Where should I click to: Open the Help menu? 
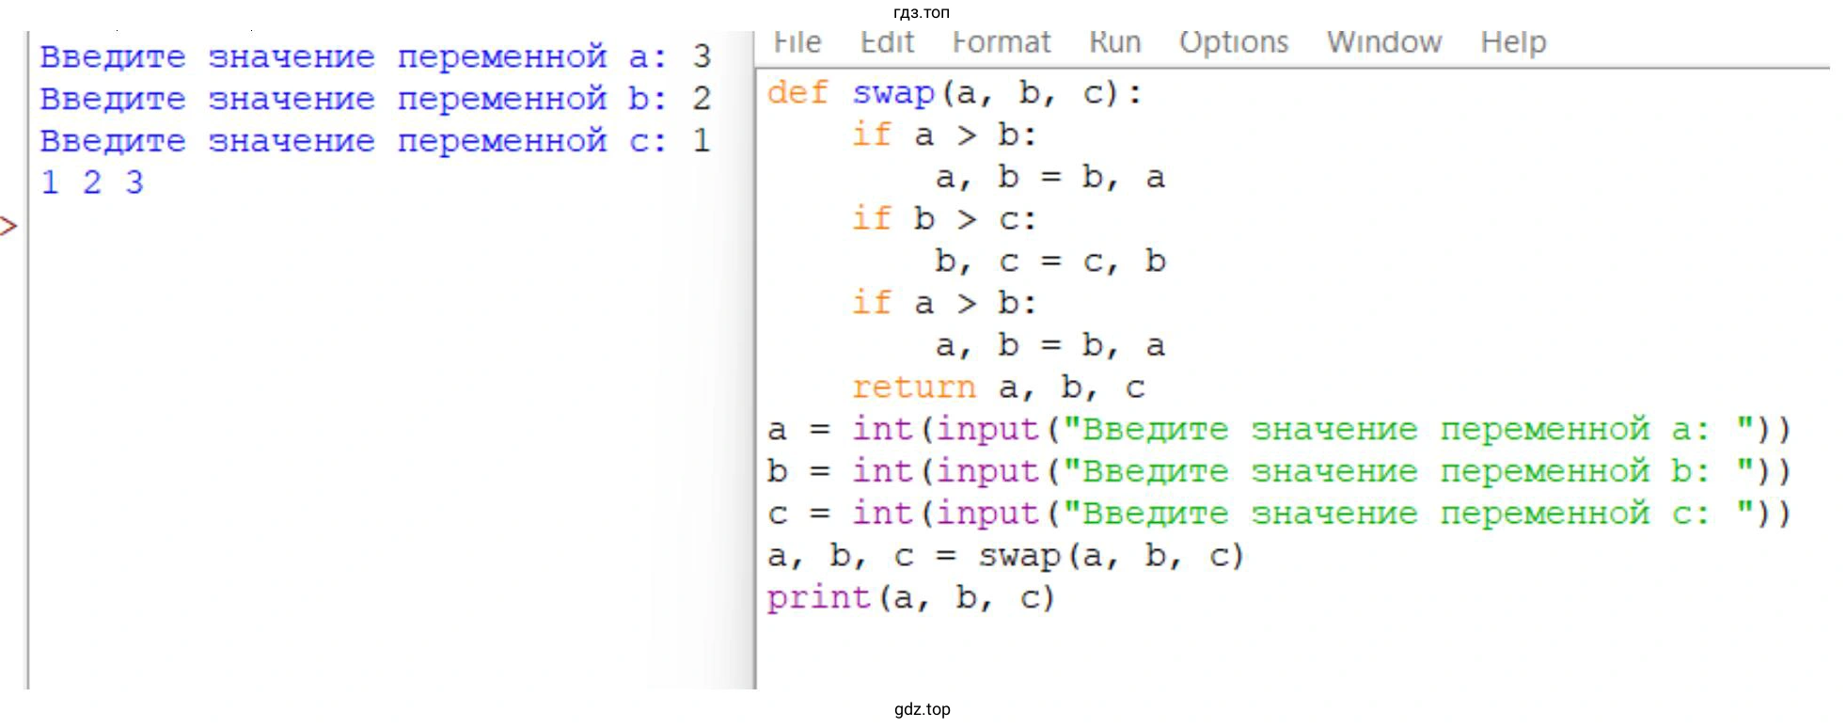[1512, 42]
